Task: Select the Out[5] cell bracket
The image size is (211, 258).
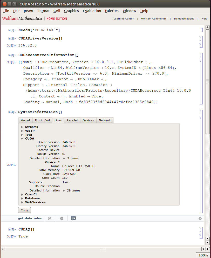Action: coord(200,236)
